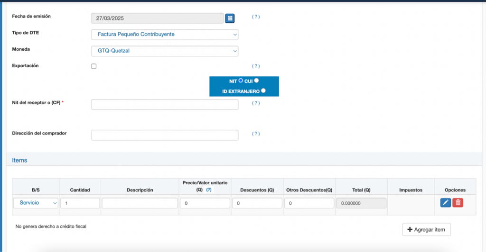Image resolution: width=486 pixels, height=252 pixels.
Task: Open the calendar date picker icon
Action: [x=230, y=18]
